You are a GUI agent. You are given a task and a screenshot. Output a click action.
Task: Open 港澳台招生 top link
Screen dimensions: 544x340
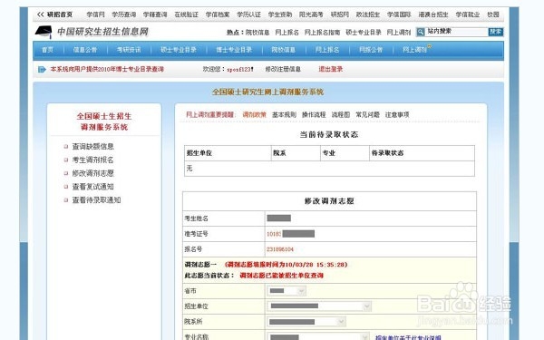pyautogui.click(x=433, y=15)
